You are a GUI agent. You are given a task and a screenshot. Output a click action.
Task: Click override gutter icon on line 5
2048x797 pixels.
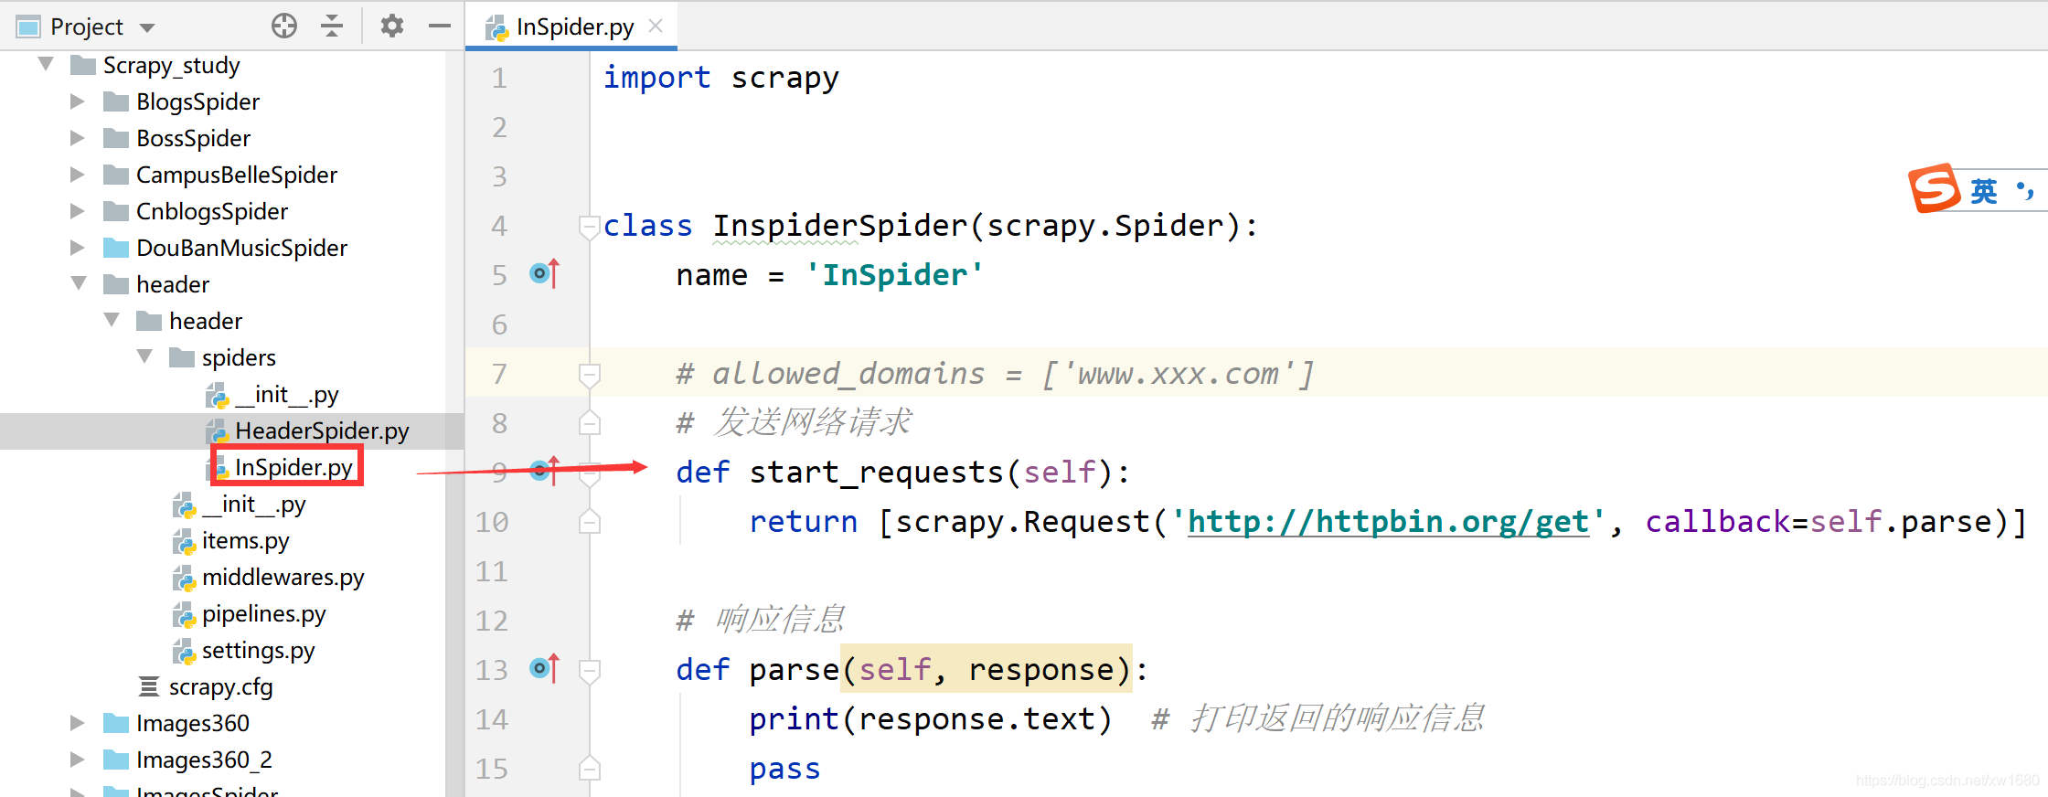pos(544,273)
